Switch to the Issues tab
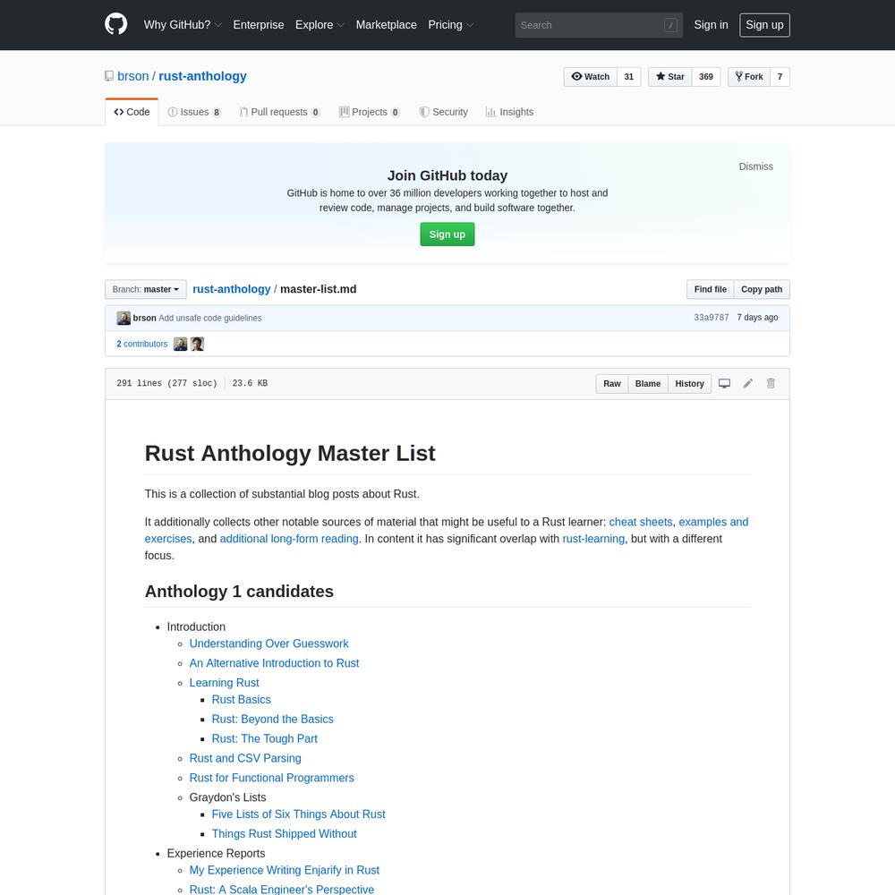Image resolution: width=895 pixels, height=895 pixels. tap(194, 112)
